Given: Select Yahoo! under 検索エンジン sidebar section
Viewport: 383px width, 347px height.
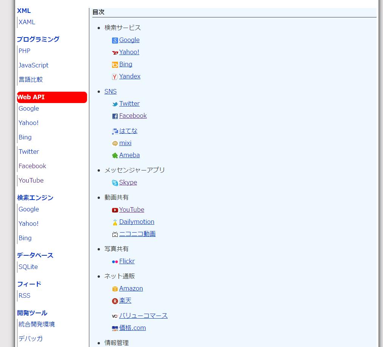Looking at the screenshot, I should click(29, 224).
